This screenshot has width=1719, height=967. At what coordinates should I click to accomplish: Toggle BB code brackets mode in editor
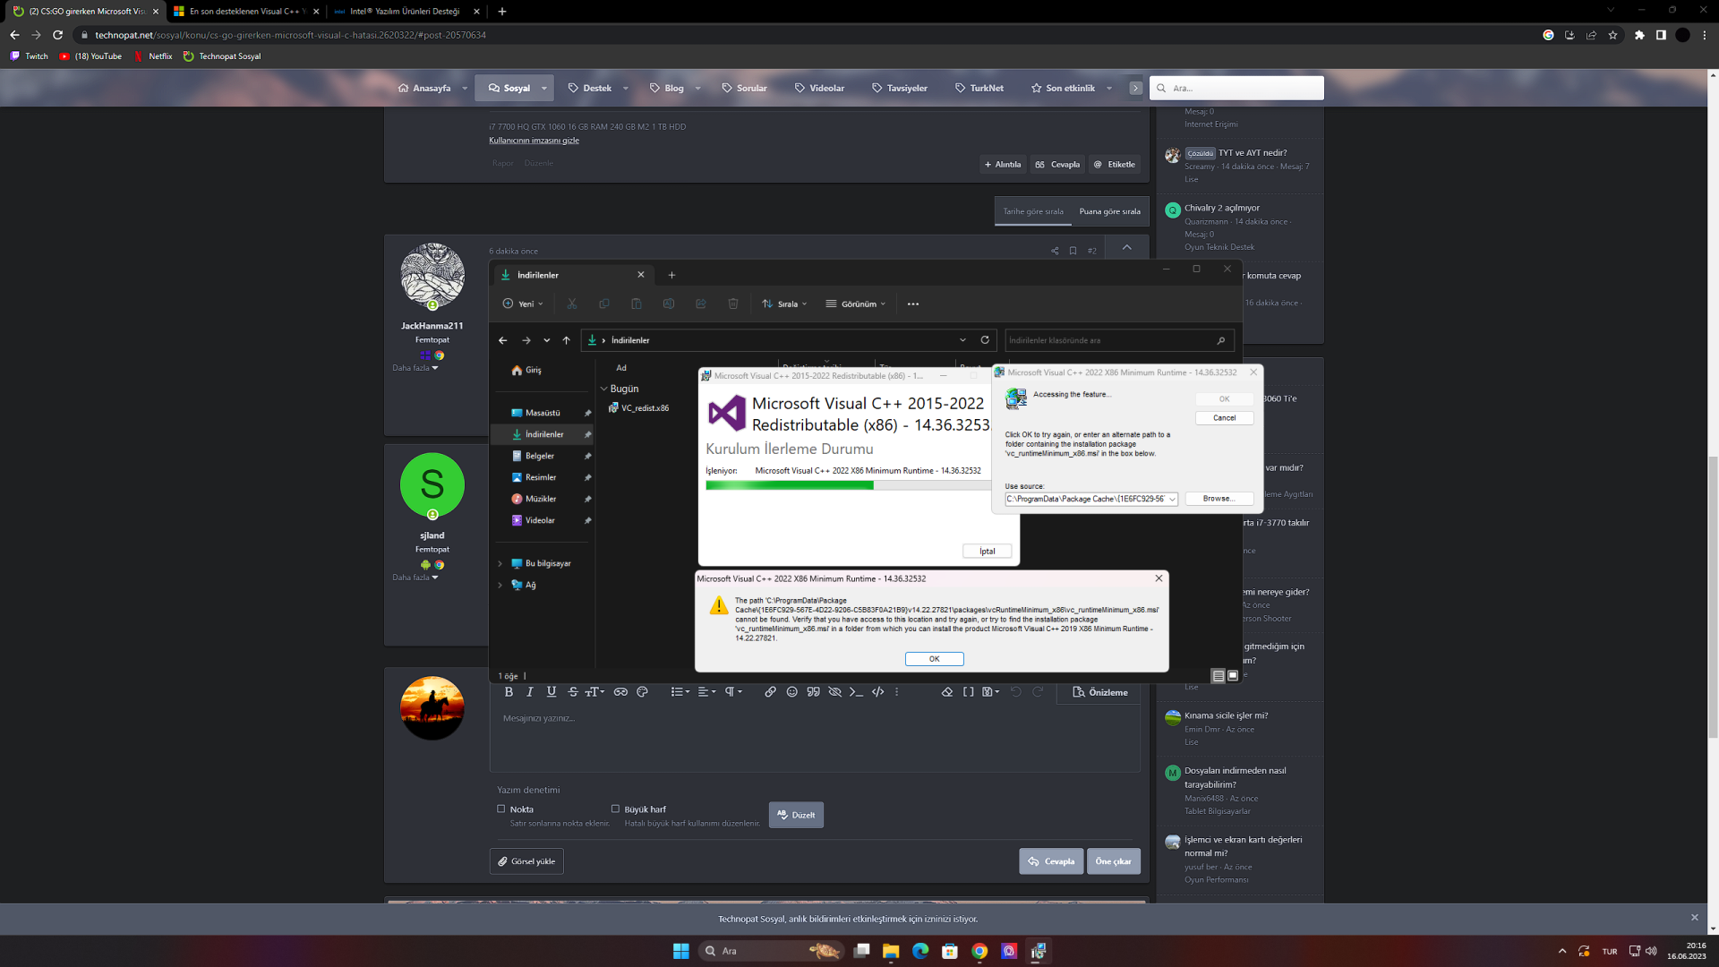pyautogui.click(x=968, y=692)
